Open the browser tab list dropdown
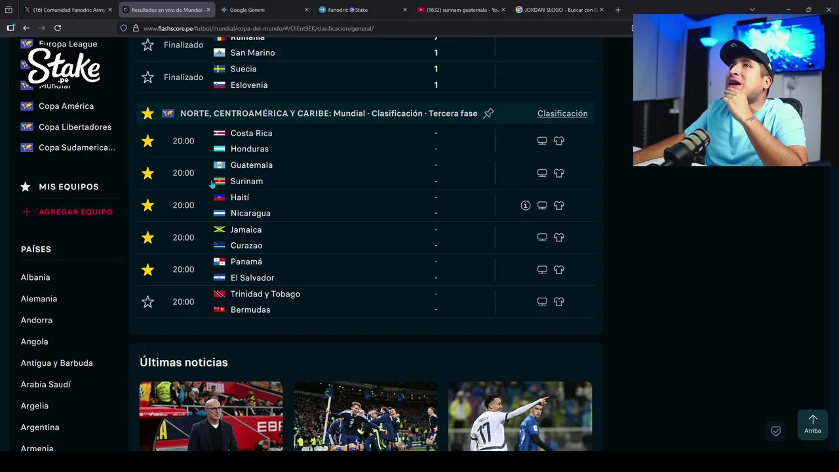839x472 pixels. point(752,10)
